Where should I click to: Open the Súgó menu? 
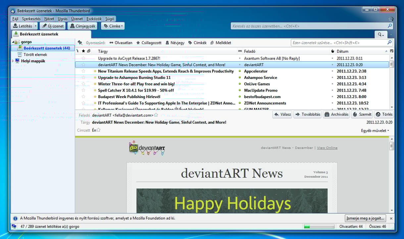pos(110,19)
